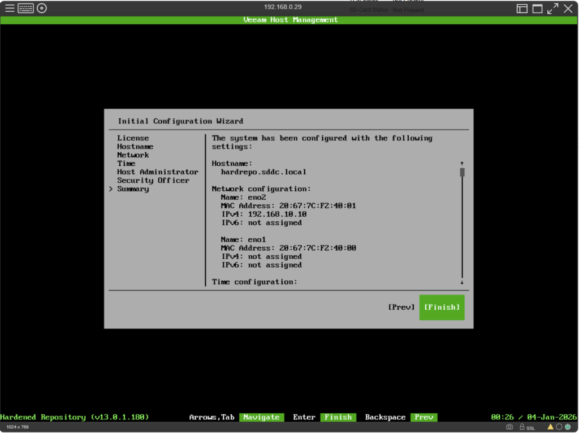Jump to the Security Officer step

click(153, 181)
